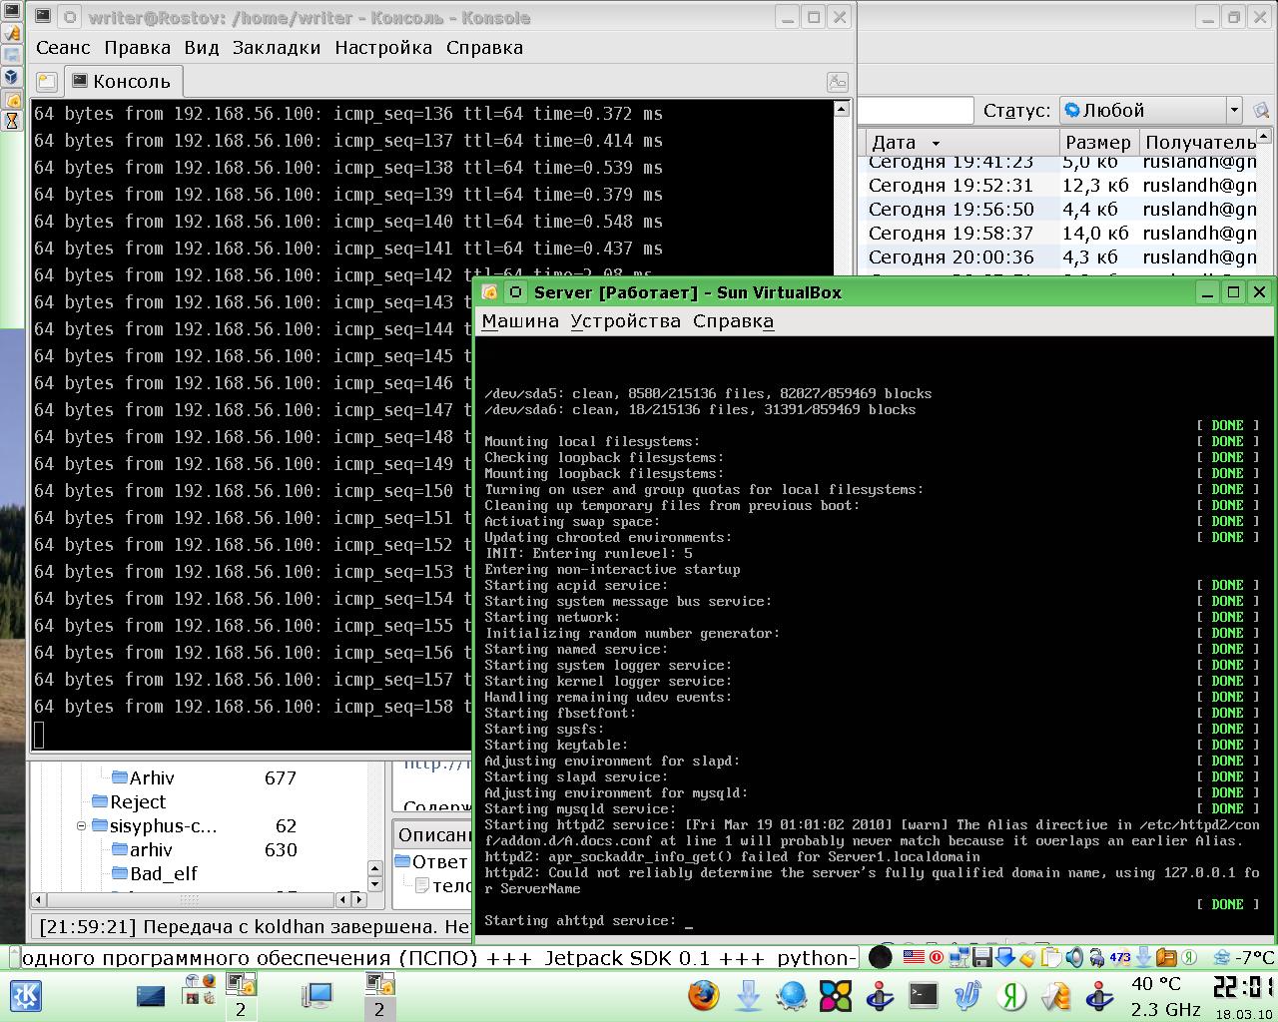Open the Статус dropdown showing Любой
The image size is (1278, 1022).
tap(1150, 110)
